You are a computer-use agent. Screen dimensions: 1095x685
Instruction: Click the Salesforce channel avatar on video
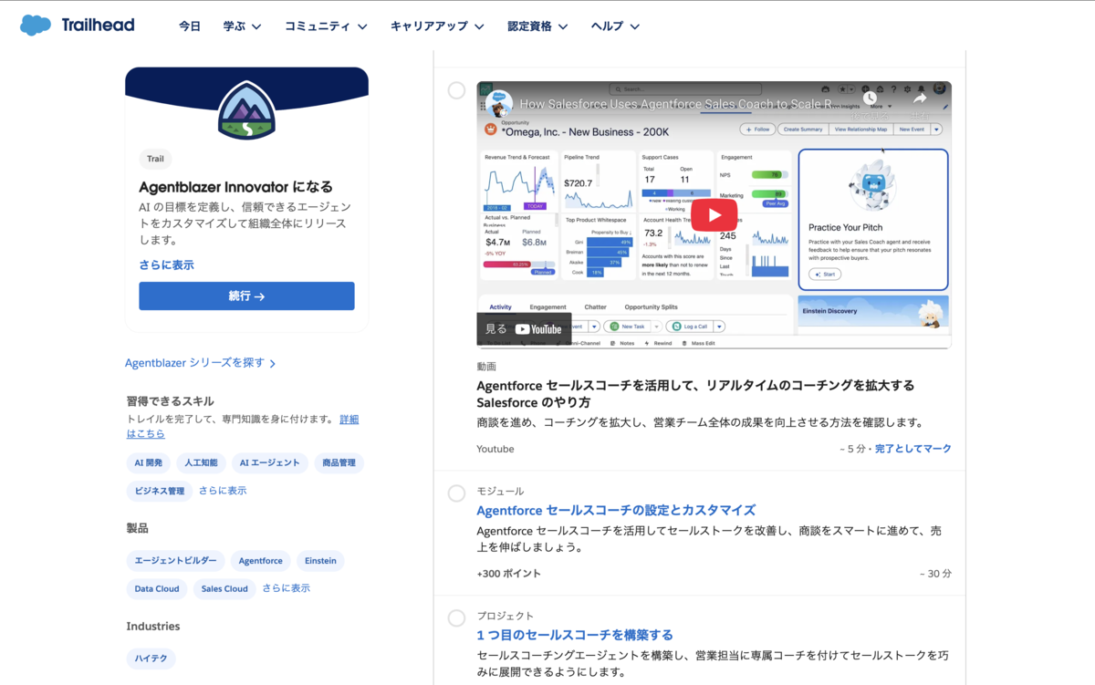499,102
